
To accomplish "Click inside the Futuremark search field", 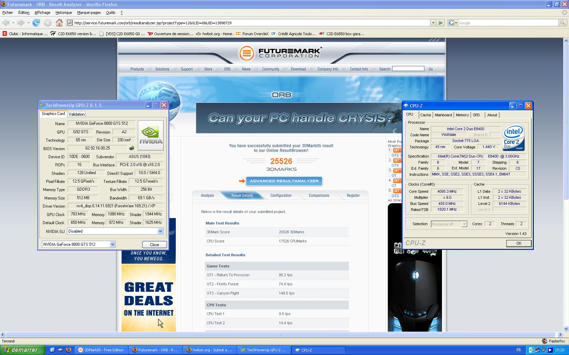I will (x=408, y=69).
